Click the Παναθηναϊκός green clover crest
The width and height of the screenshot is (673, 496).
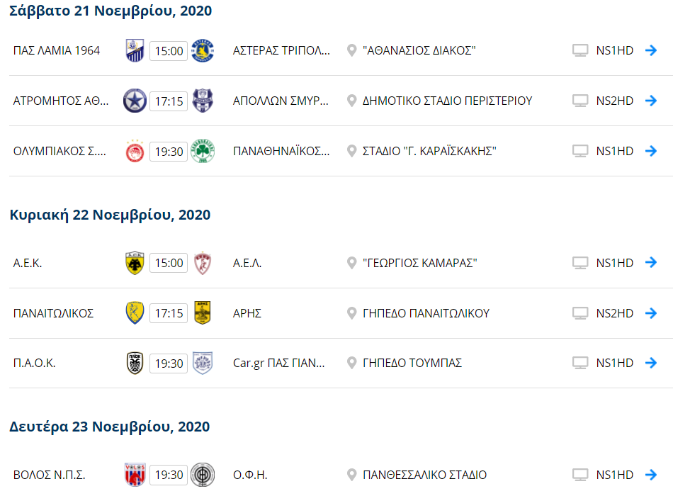point(203,151)
